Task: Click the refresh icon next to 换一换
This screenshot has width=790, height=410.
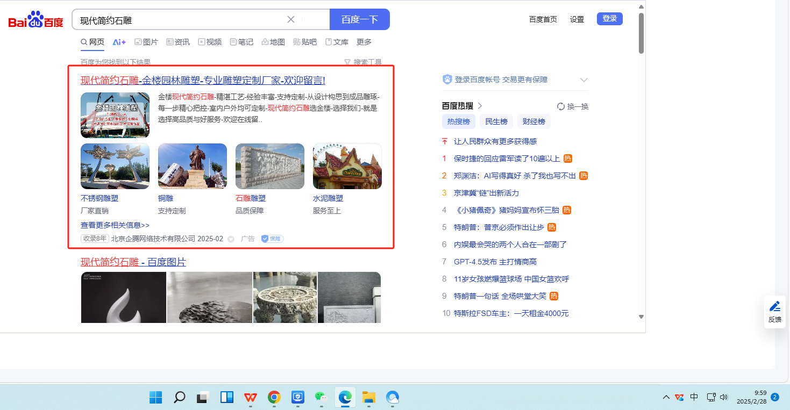Action: [x=561, y=106]
